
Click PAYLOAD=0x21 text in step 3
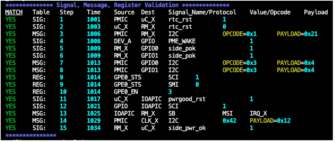pyautogui.click(x=297, y=34)
